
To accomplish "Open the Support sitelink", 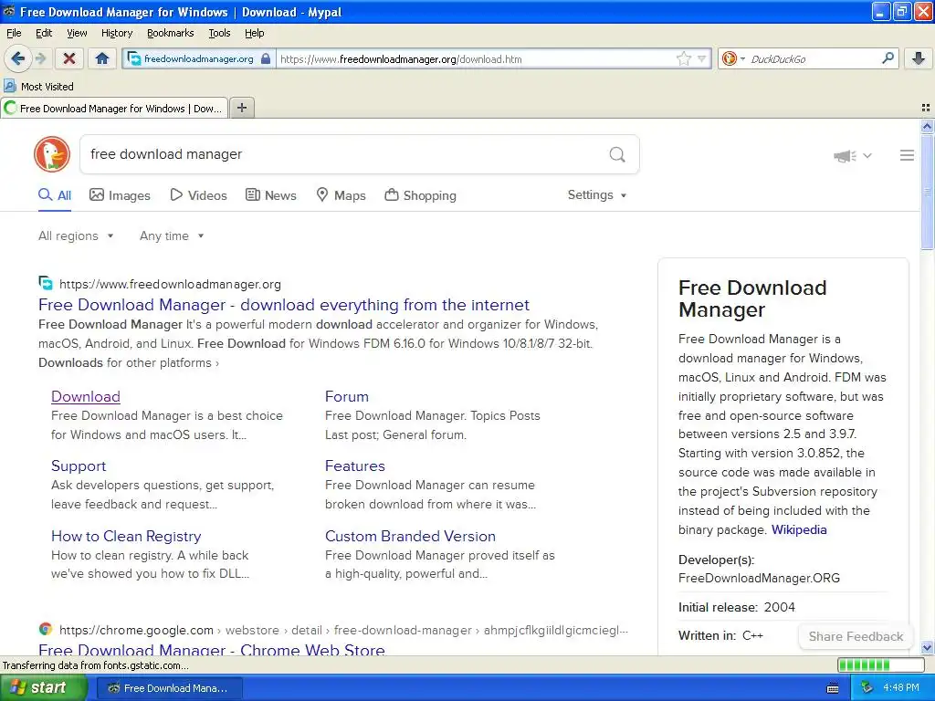I will point(79,466).
